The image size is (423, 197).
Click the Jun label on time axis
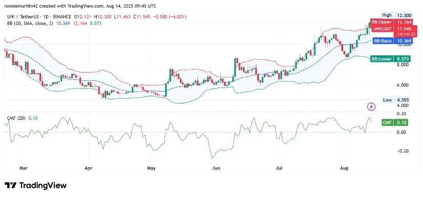pyautogui.click(x=216, y=168)
